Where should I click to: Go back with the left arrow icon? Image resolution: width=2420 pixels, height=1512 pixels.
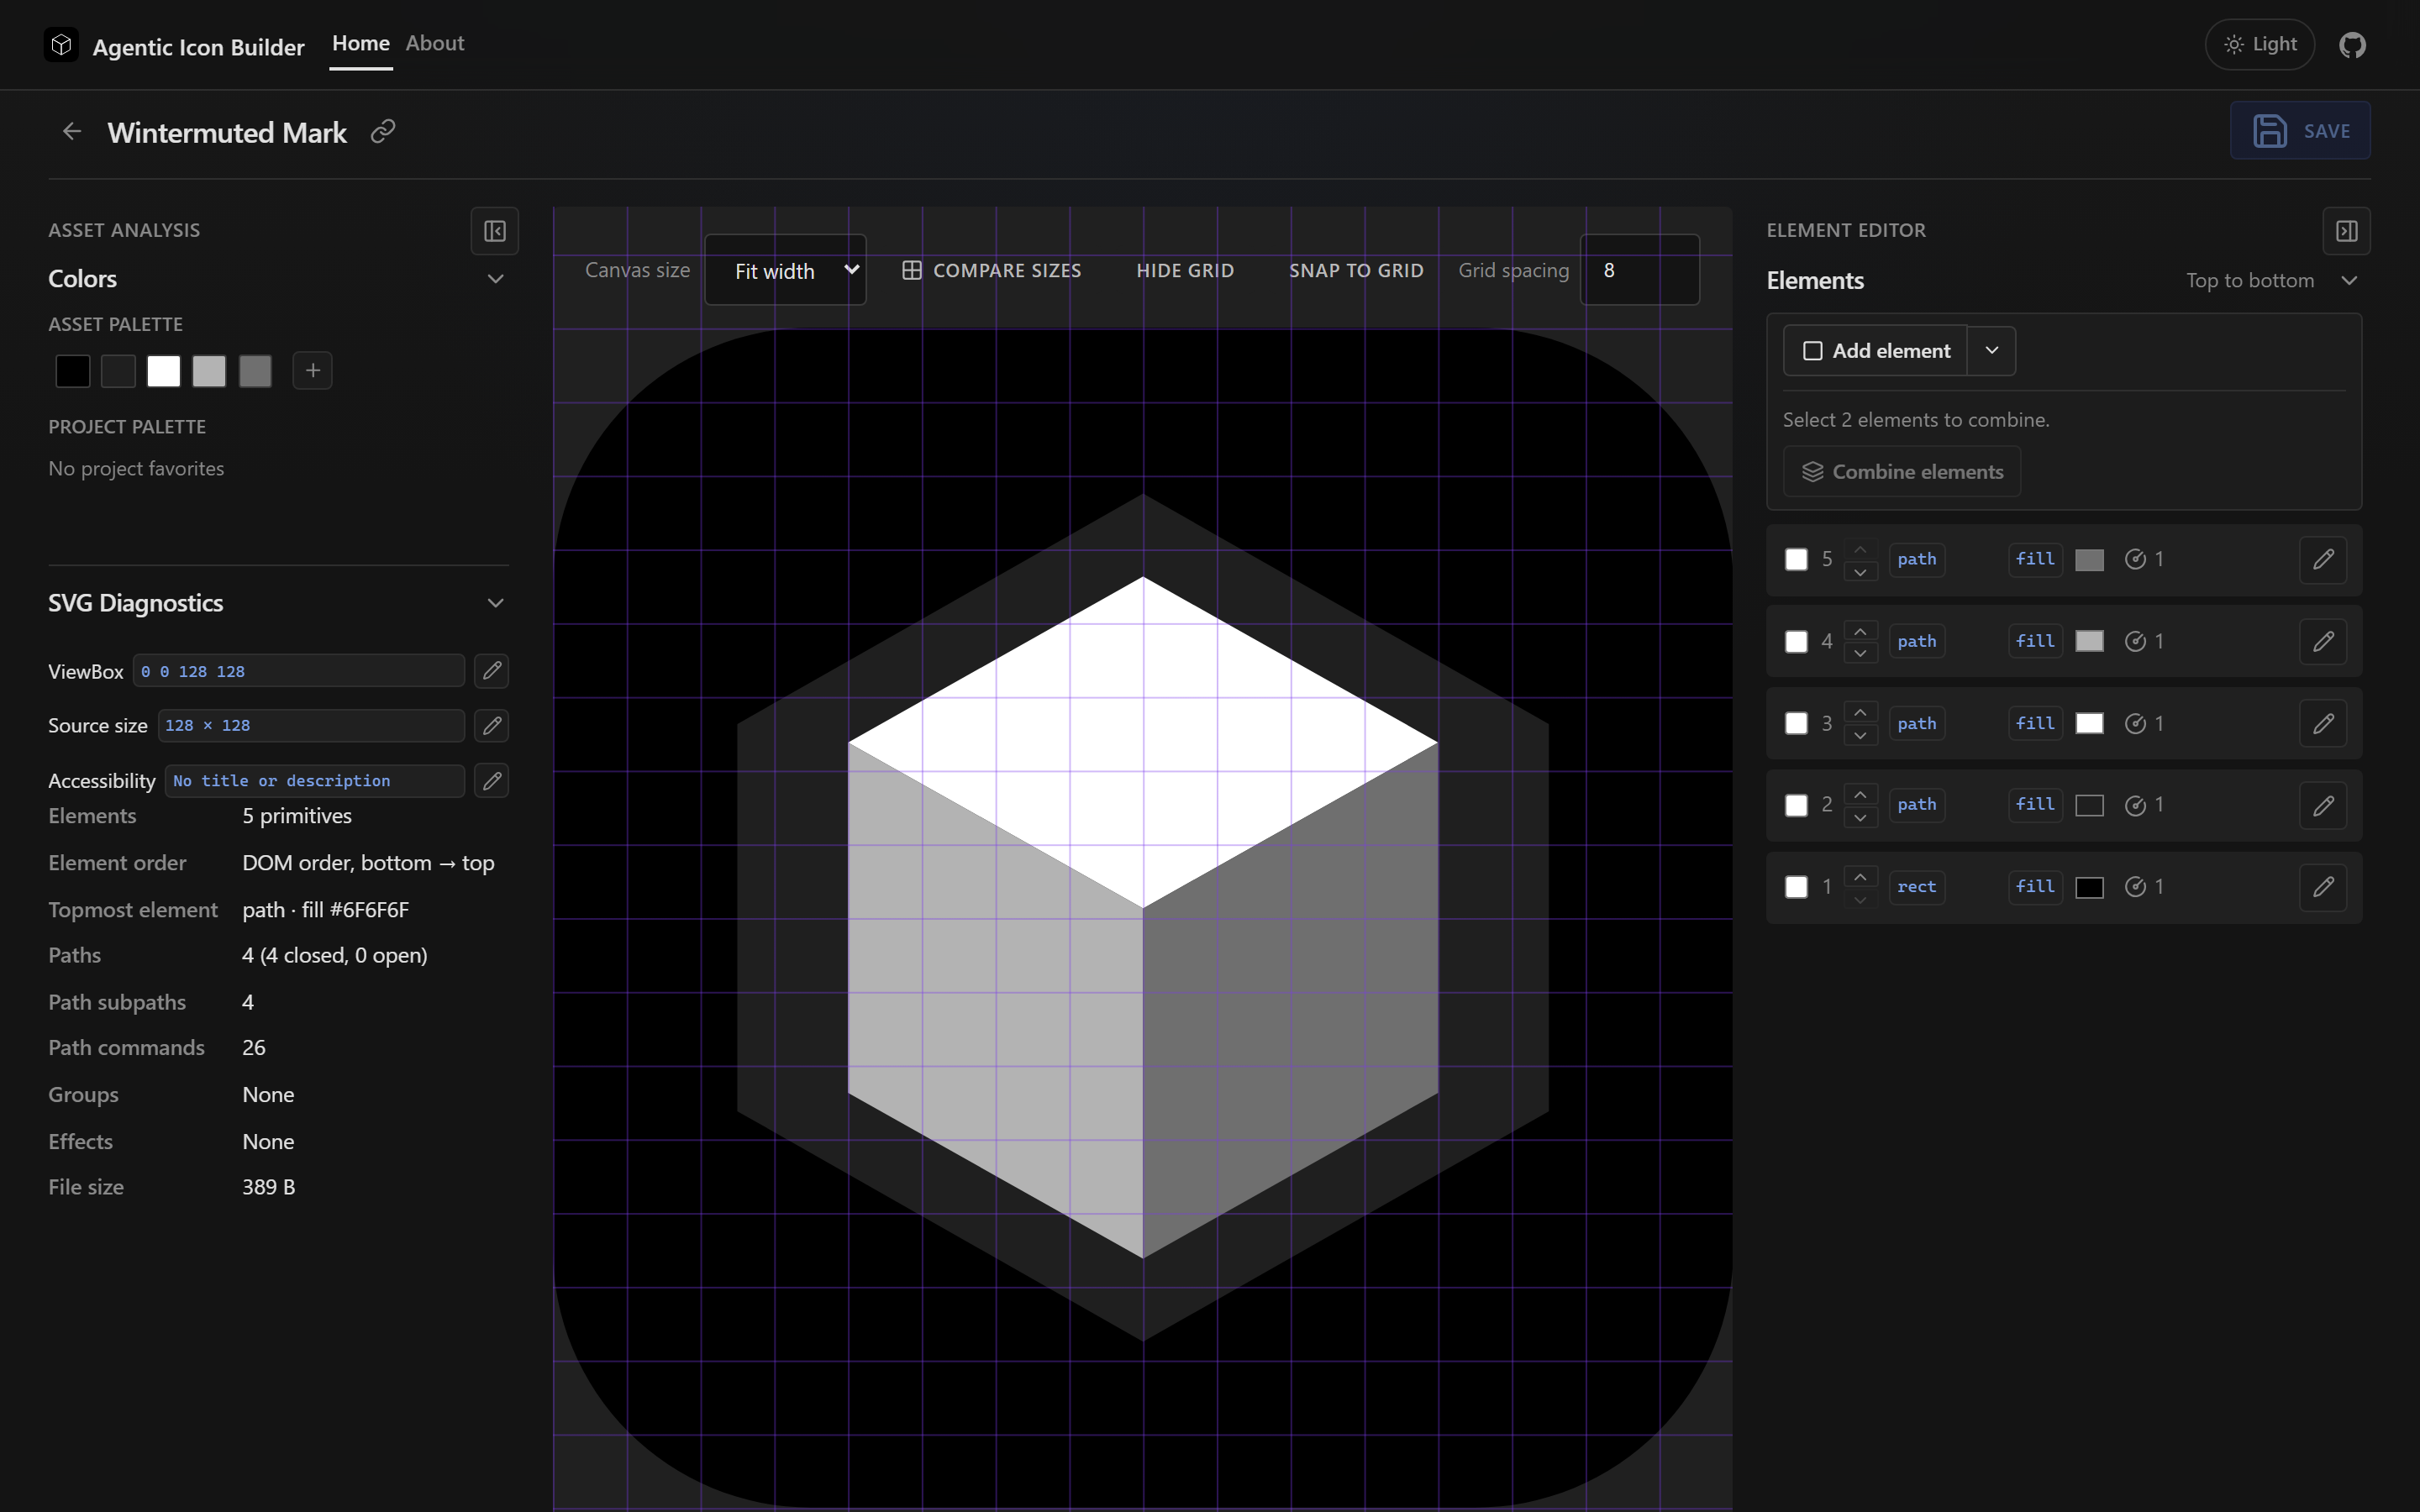click(71, 131)
